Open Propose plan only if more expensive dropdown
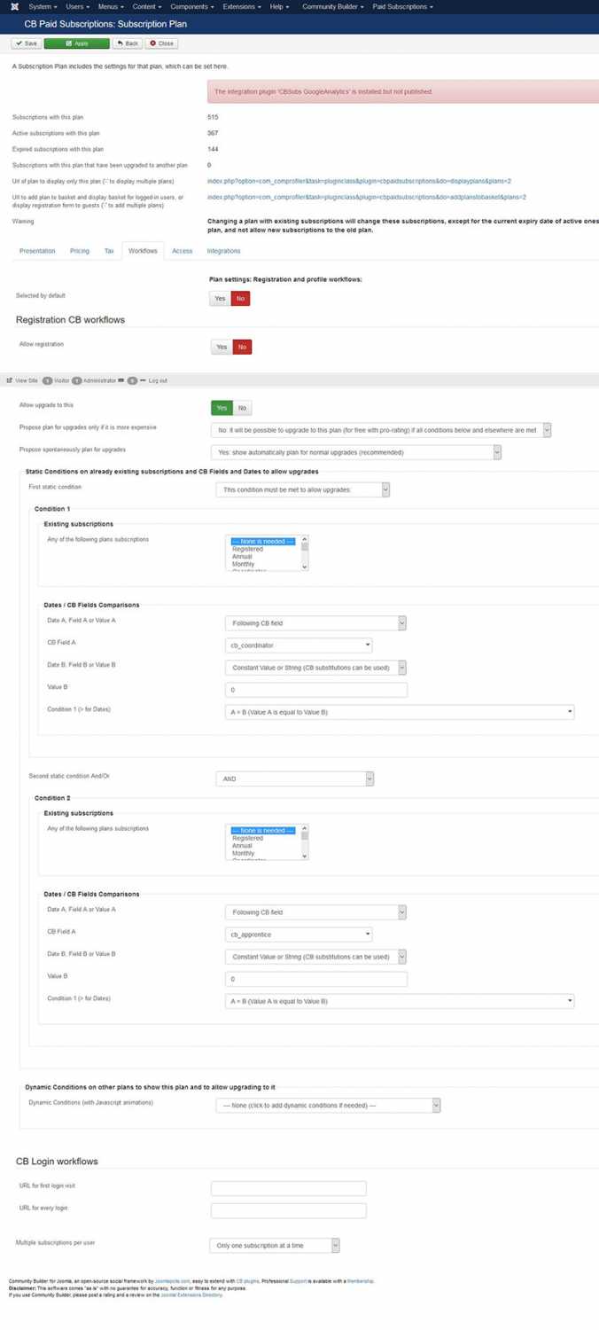This screenshot has height=1330, width=599. pyautogui.click(x=381, y=430)
